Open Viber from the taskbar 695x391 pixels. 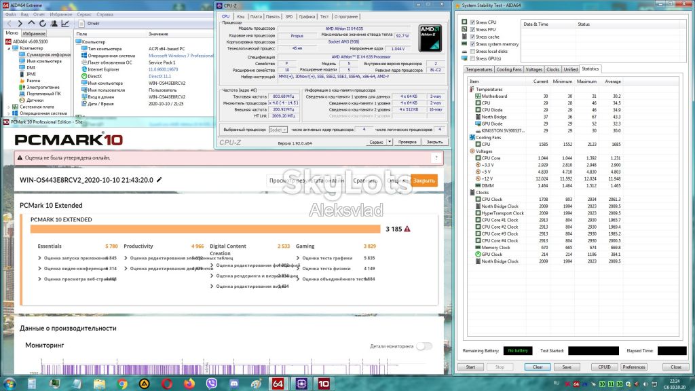point(212,384)
